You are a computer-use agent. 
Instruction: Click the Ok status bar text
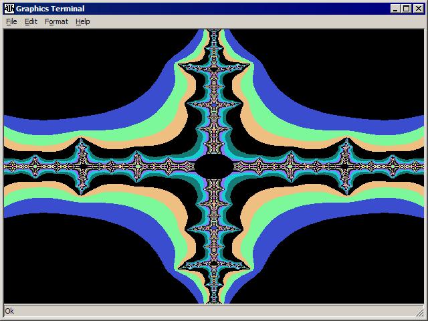click(9, 311)
